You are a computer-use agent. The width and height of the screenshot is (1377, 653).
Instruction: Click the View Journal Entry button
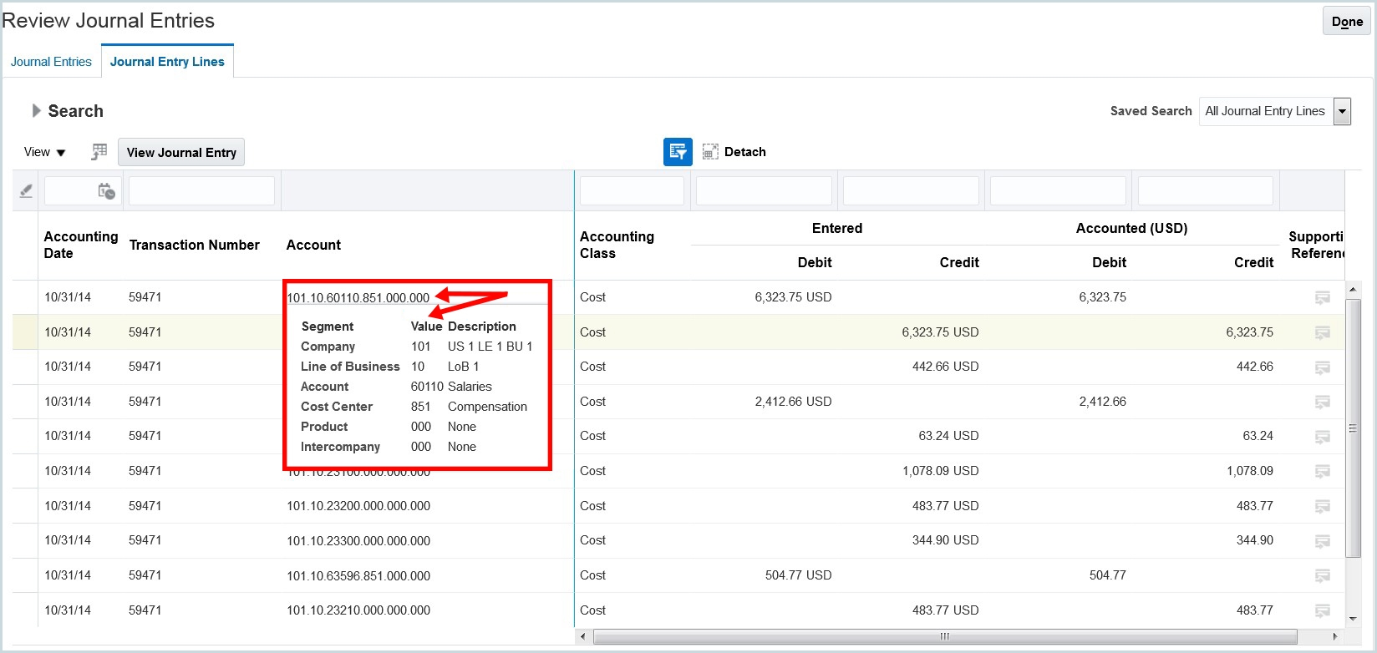tap(181, 152)
